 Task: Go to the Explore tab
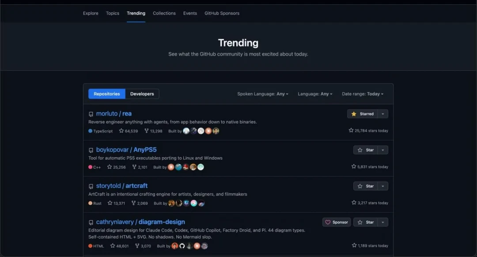(x=91, y=13)
